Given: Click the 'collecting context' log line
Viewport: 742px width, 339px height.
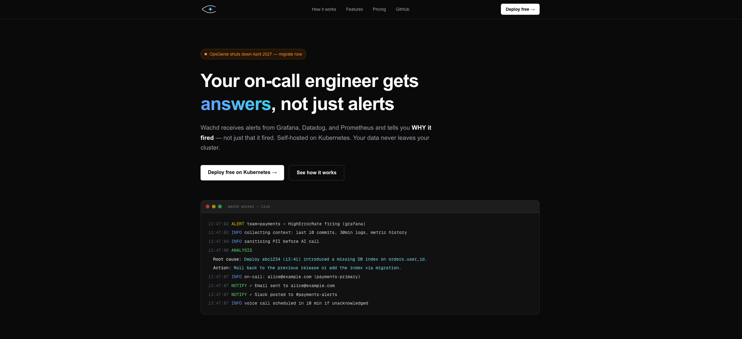Looking at the screenshot, I should pyautogui.click(x=307, y=233).
